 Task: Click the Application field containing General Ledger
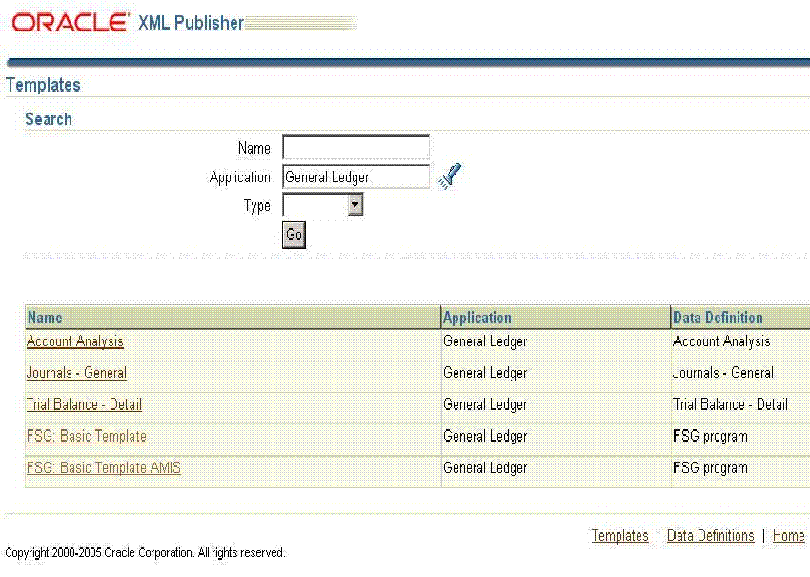point(356,176)
